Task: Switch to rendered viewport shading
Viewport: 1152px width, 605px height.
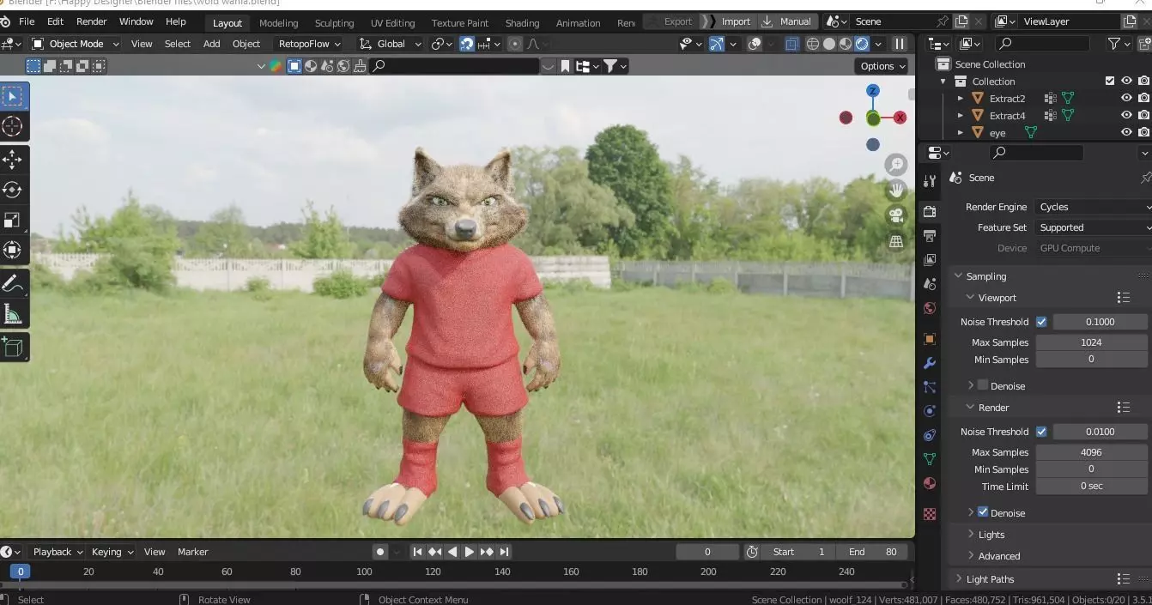Action: click(x=862, y=44)
